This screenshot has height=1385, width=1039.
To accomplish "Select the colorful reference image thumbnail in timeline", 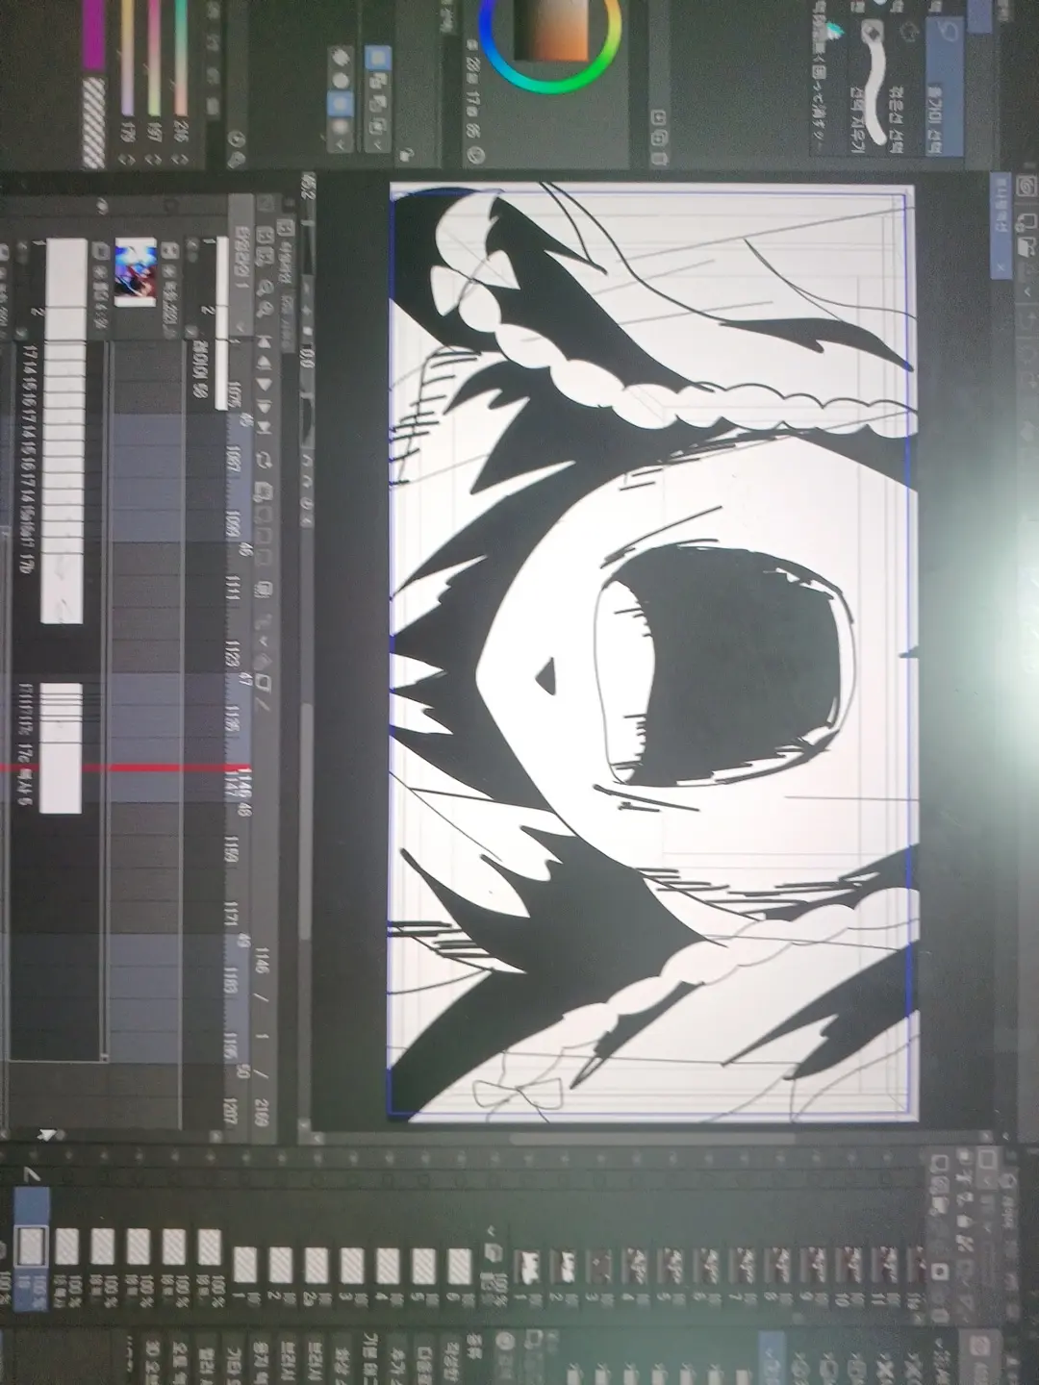I will (135, 273).
